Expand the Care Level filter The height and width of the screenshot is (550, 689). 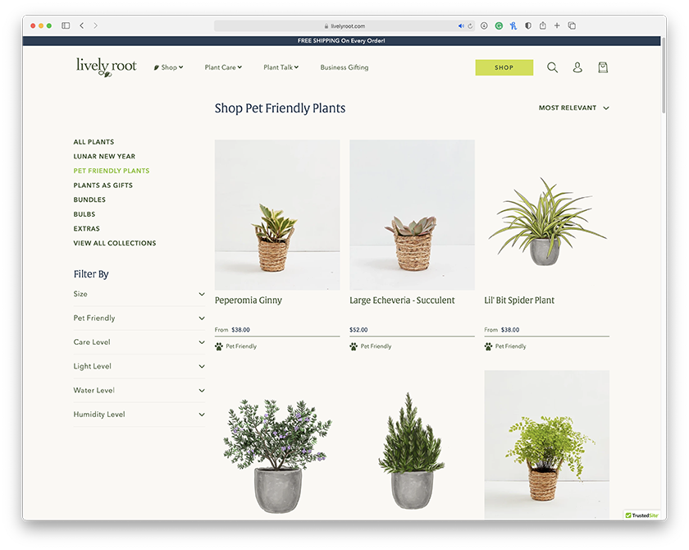pos(139,342)
